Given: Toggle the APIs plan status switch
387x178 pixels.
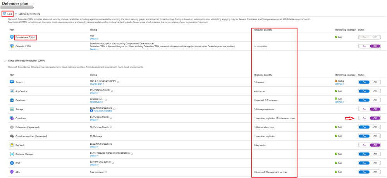Looking at the screenshot, I should pos(369,172).
